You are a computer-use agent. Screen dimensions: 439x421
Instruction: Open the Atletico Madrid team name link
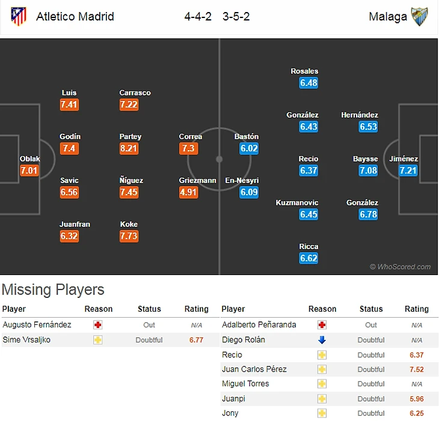75,16
